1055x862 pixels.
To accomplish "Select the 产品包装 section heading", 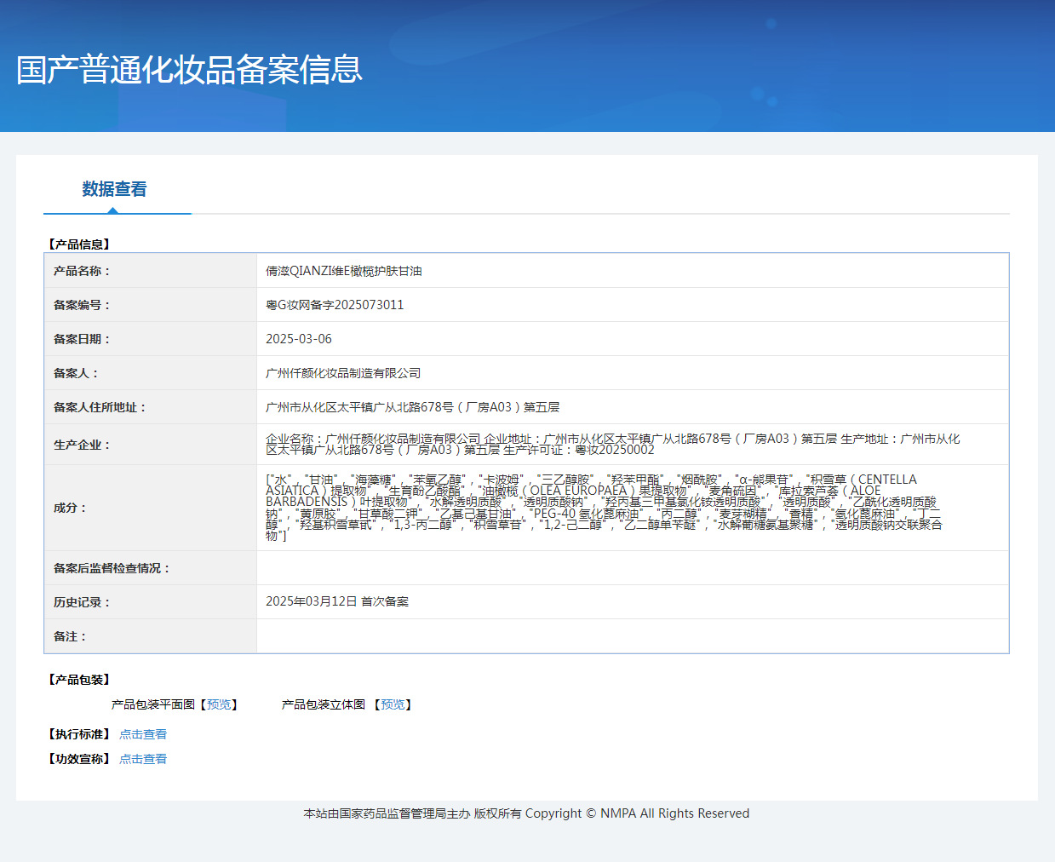I will coord(79,680).
